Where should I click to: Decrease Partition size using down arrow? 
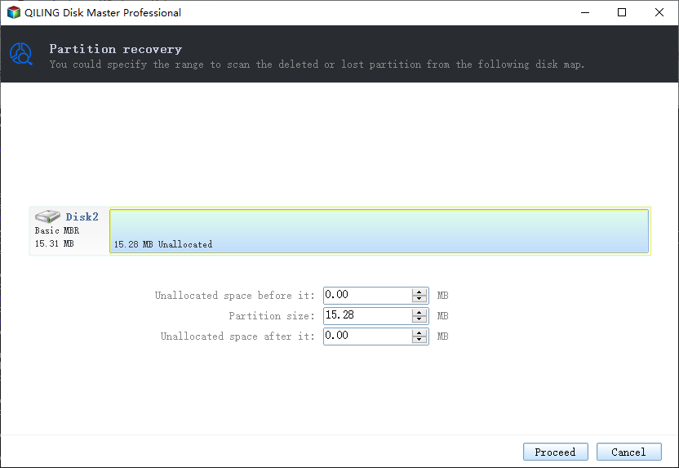tap(419, 319)
